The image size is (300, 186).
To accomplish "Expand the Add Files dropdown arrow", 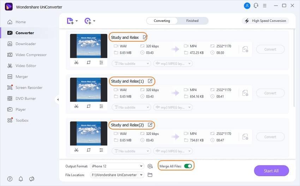I will pos(77,21).
